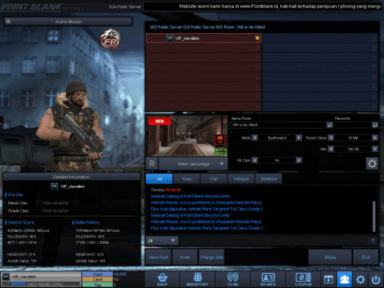The width and height of the screenshot is (384, 288).
Task: Open the My Info card icon
Action: click(268, 279)
